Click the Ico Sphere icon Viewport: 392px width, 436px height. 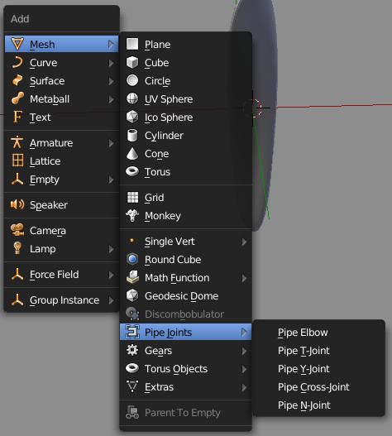132,117
